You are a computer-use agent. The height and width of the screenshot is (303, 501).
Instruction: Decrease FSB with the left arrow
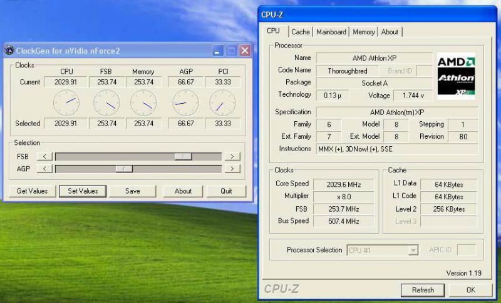[44, 156]
